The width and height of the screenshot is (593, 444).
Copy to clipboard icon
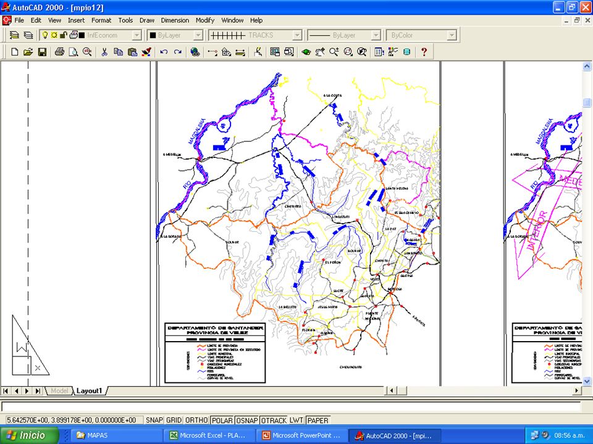119,52
